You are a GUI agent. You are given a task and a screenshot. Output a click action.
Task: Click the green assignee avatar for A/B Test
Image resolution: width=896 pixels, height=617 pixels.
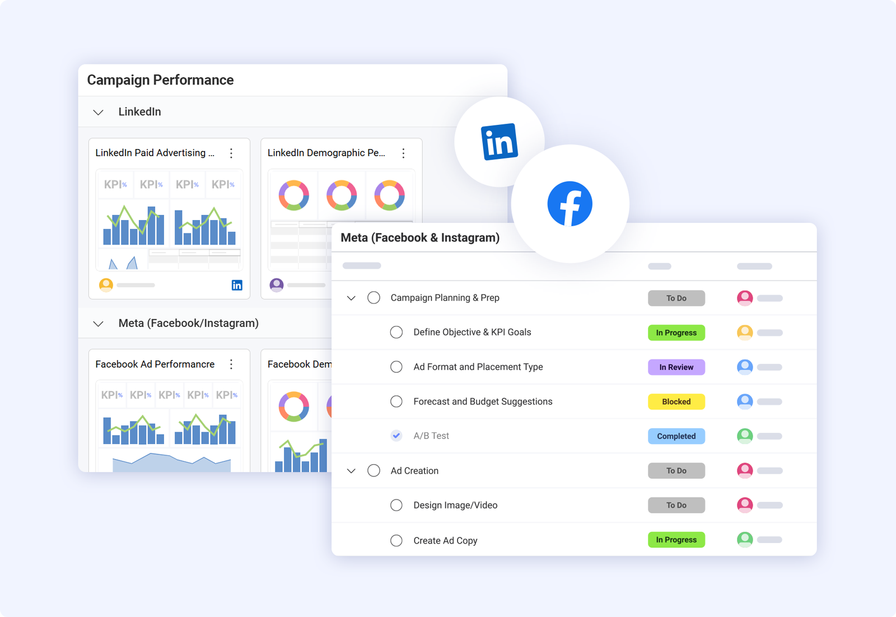(x=745, y=436)
